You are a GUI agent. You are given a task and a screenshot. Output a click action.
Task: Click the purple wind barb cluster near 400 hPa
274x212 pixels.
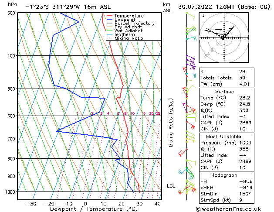191,62
